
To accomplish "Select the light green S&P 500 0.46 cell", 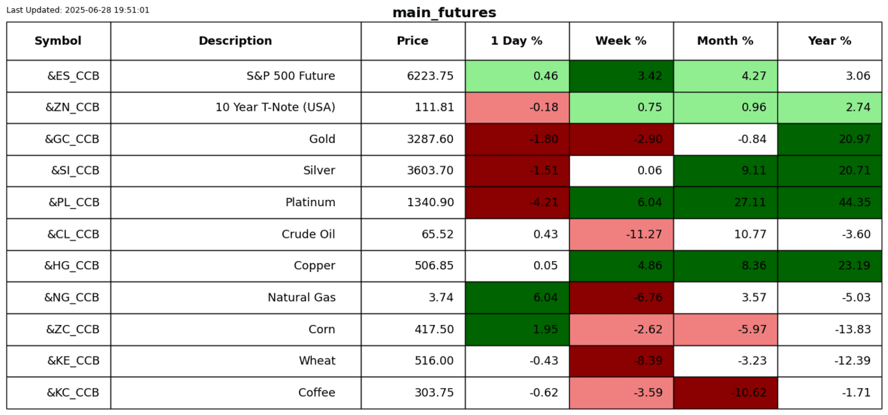I will pos(517,76).
